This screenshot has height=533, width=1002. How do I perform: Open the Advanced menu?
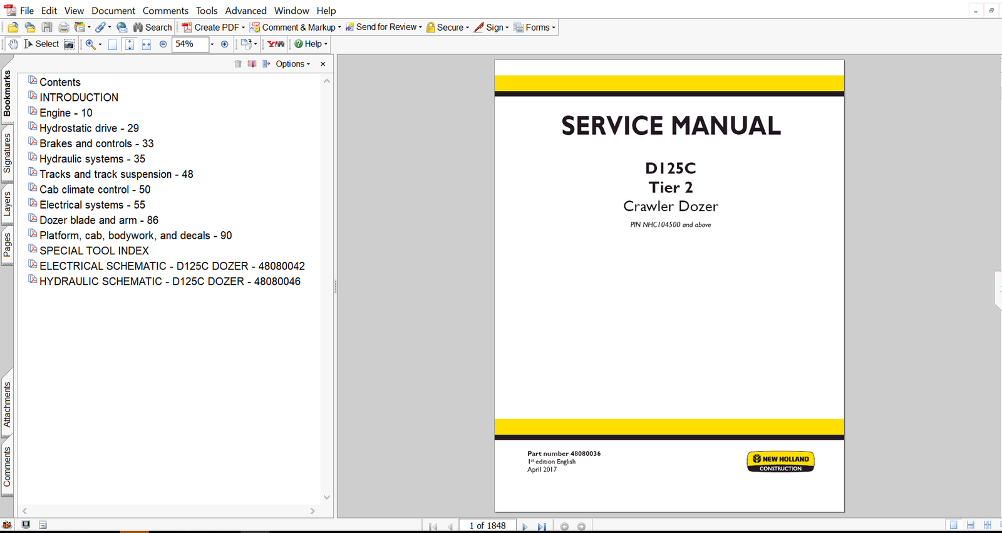pos(245,11)
